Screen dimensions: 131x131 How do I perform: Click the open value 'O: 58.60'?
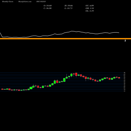pos(48,6)
